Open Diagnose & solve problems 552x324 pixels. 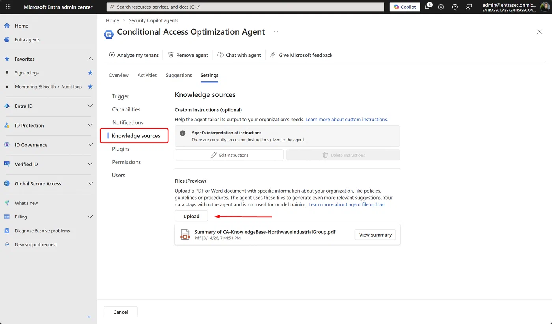tap(42, 231)
